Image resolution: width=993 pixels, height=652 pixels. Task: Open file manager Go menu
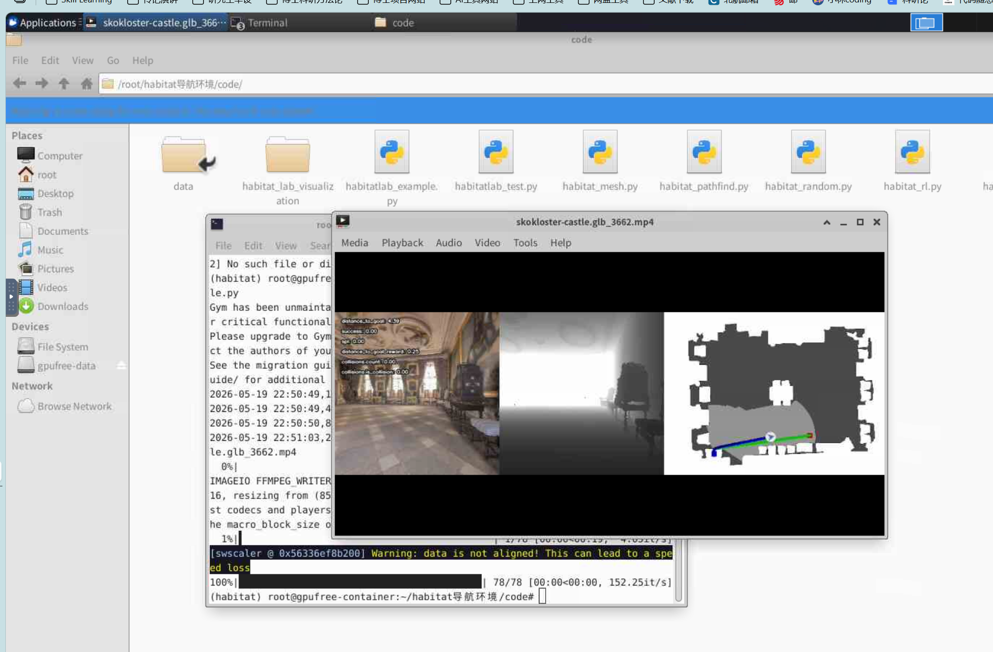tap(113, 60)
